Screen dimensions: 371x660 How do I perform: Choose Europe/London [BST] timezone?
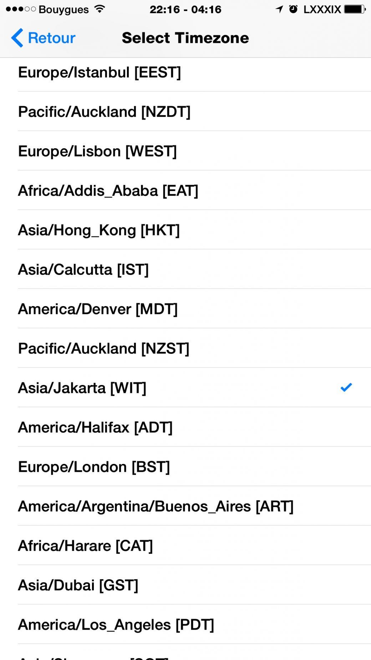coord(94,467)
